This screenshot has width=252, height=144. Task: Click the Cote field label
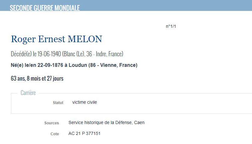click(54, 134)
